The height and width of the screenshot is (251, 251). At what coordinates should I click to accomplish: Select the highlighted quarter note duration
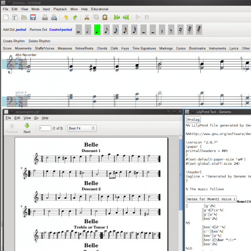pyautogui.click(x=97, y=30)
